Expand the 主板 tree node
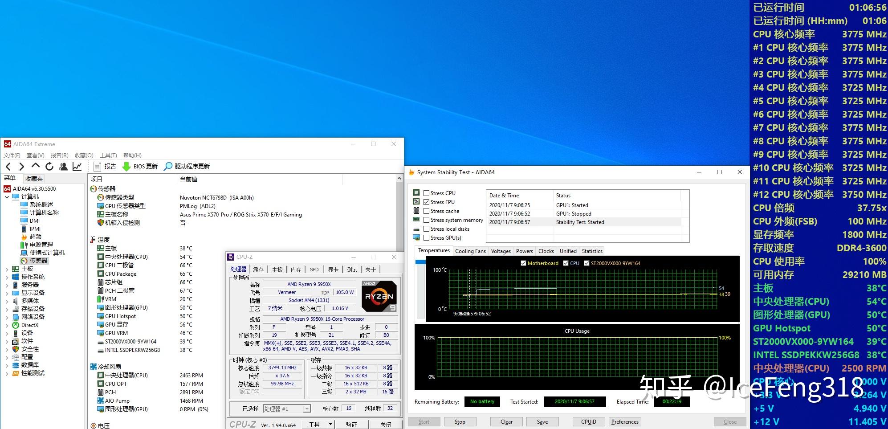888x429 pixels. (7, 269)
